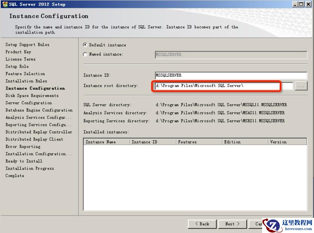
Task: Click the MSAS11.MSSQLSERVER directory path text
Action: click(220, 113)
